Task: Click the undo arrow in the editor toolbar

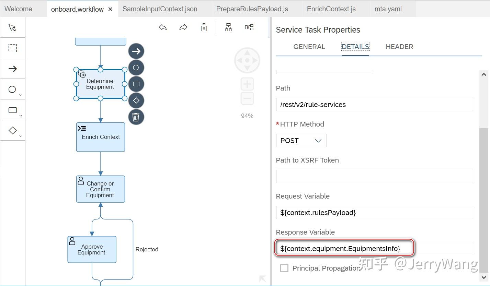Action: [162, 27]
